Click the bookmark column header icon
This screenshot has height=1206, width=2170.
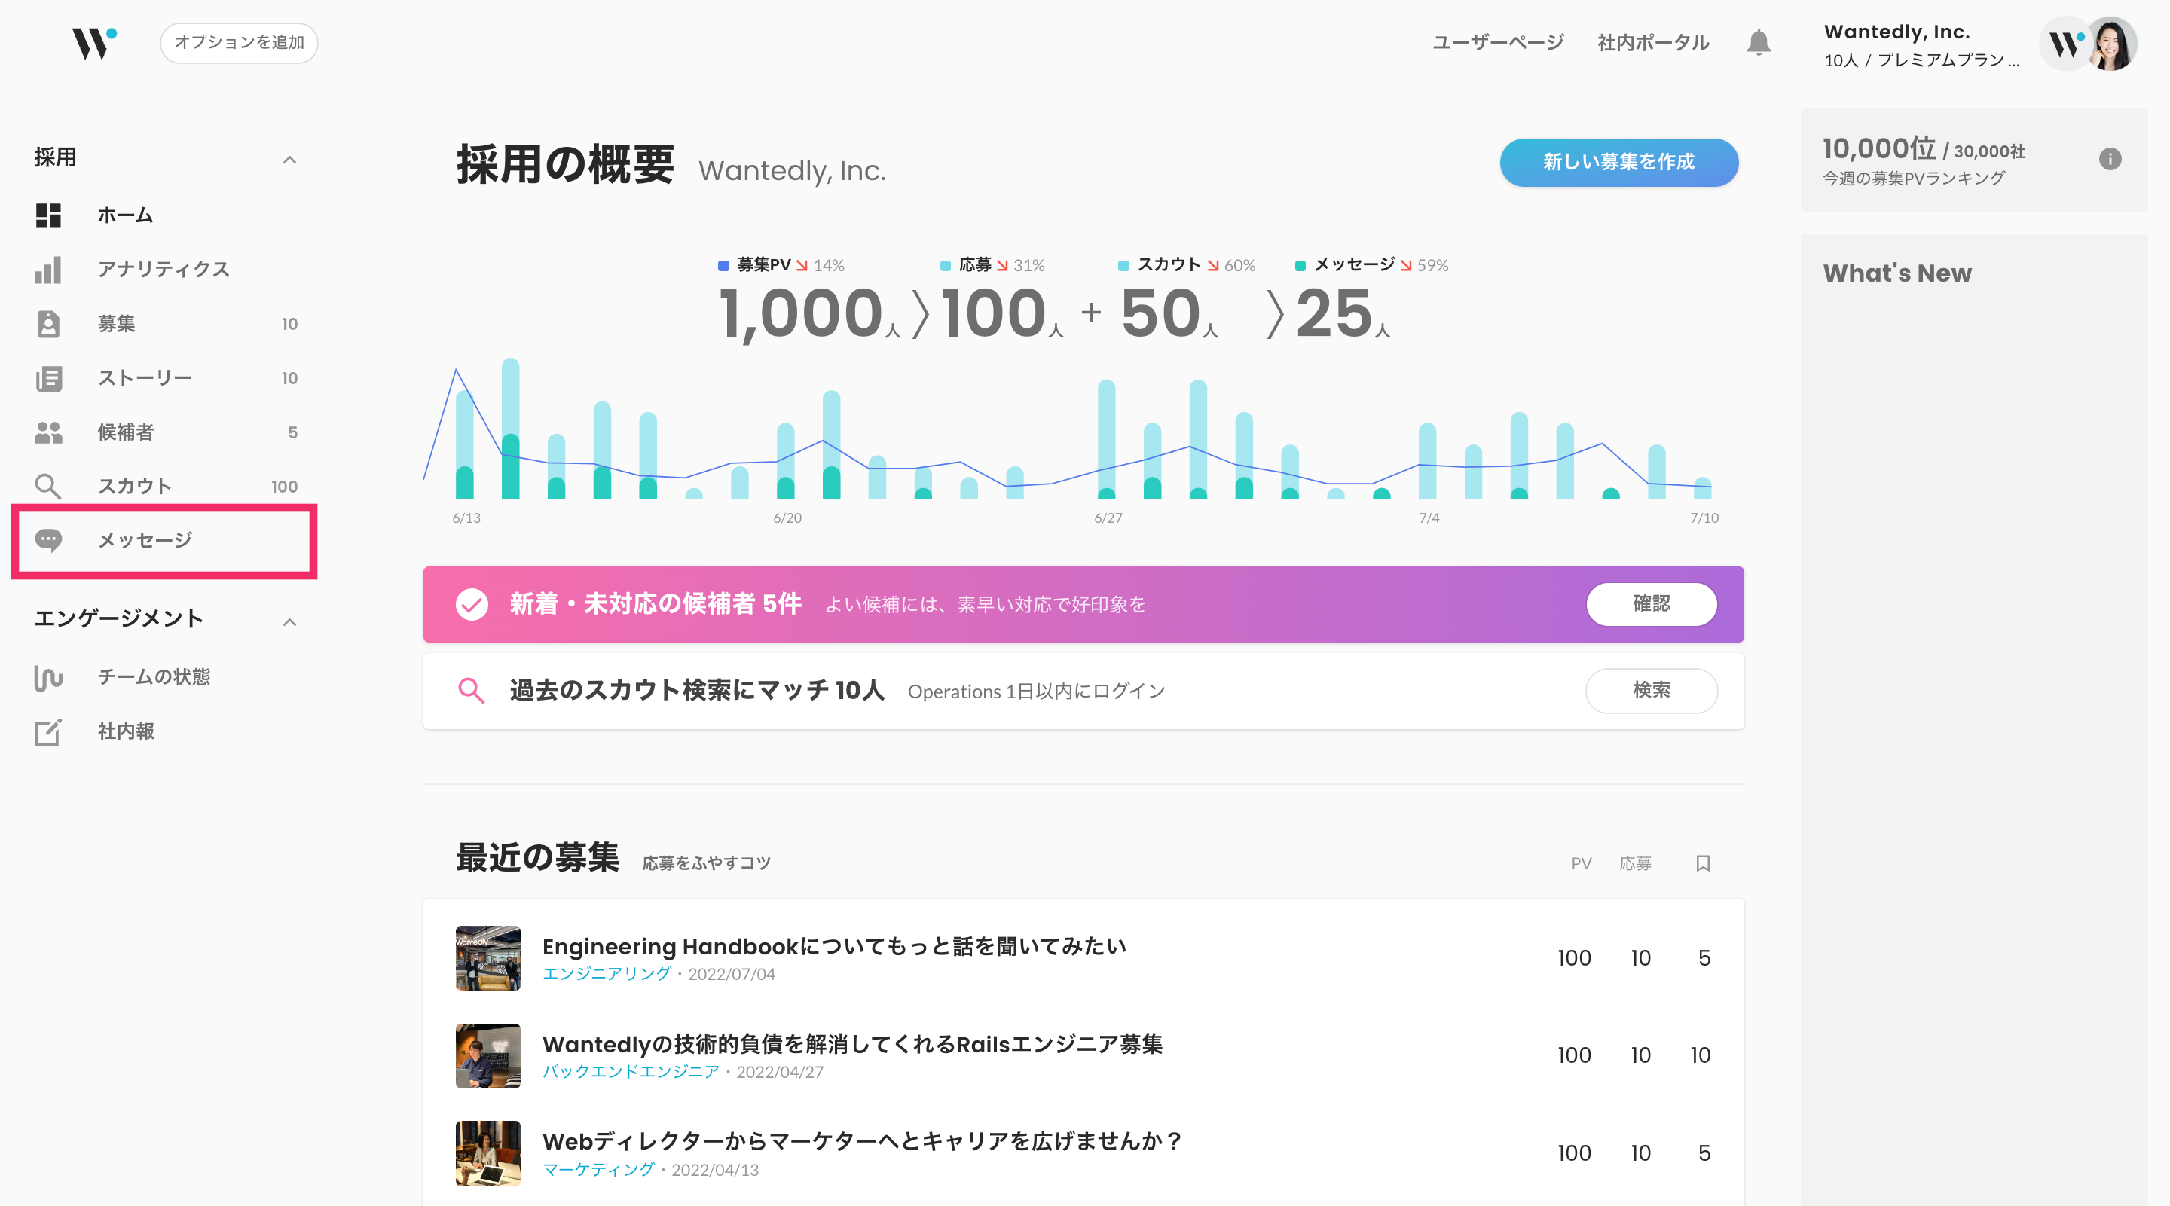click(x=1703, y=863)
